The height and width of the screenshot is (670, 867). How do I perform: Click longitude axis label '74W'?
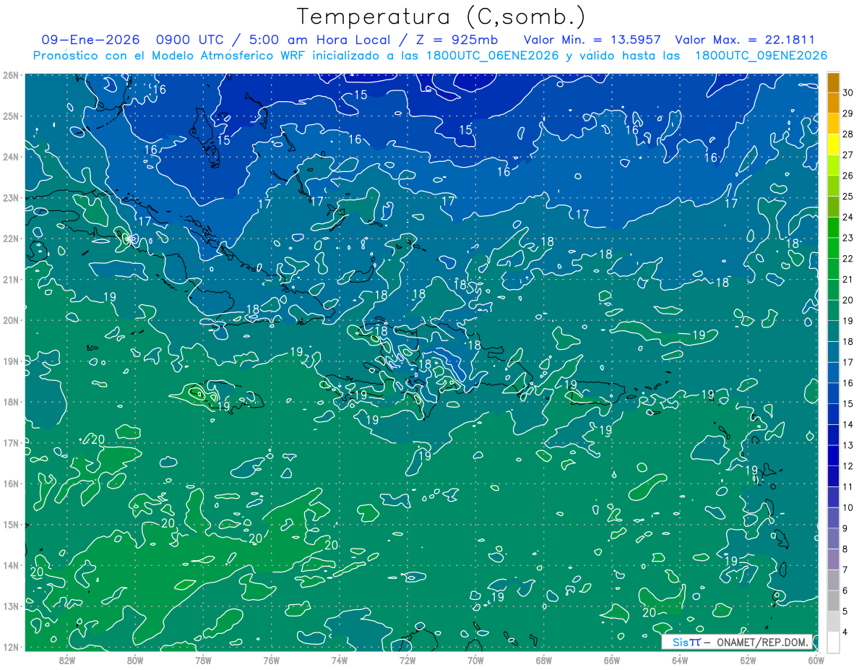pyautogui.click(x=340, y=661)
